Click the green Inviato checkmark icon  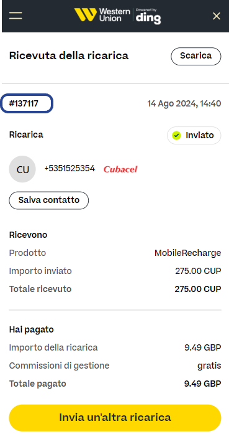click(x=176, y=136)
